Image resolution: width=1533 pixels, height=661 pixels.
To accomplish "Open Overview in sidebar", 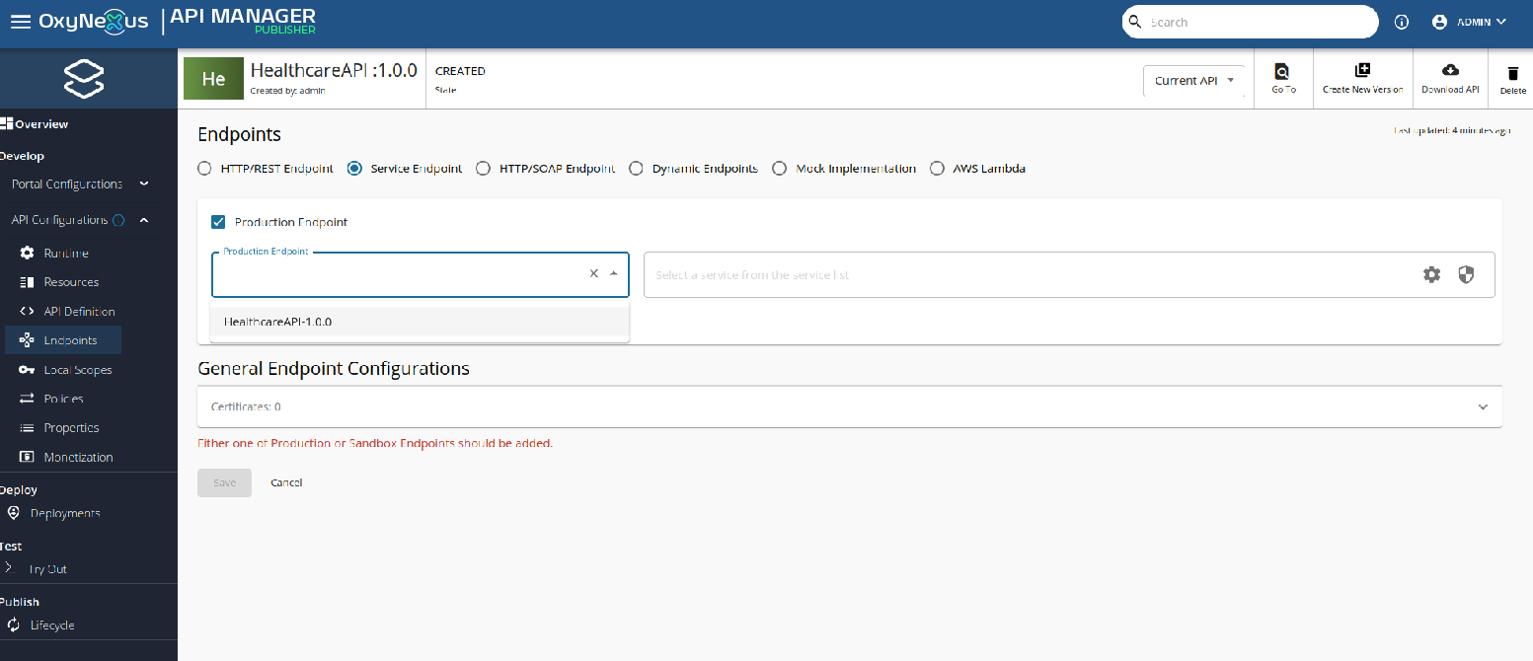I will (41, 124).
